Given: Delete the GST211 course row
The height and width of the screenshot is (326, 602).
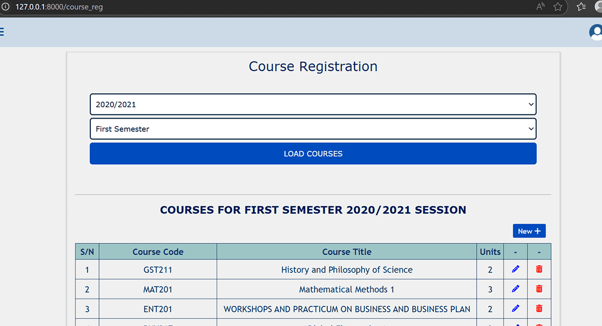Looking at the screenshot, I should pos(539,269).
